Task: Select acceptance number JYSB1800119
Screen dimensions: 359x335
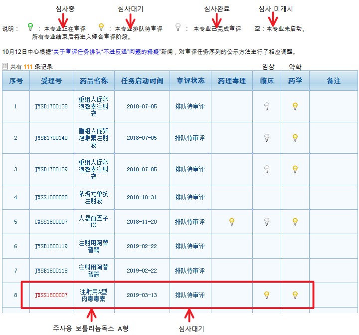Action: [51, 246]
